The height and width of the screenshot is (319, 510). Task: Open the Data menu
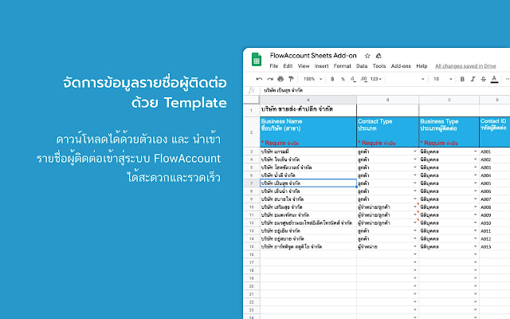tap(362, 66)
